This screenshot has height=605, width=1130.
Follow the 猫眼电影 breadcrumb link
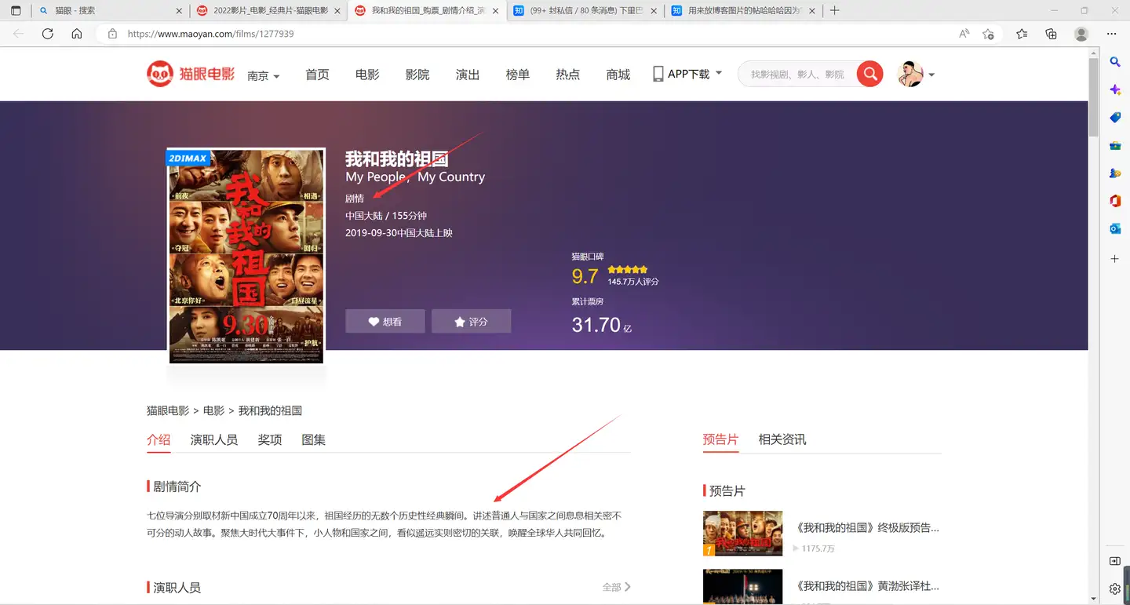pyautogui.click(x=168, y=410)
